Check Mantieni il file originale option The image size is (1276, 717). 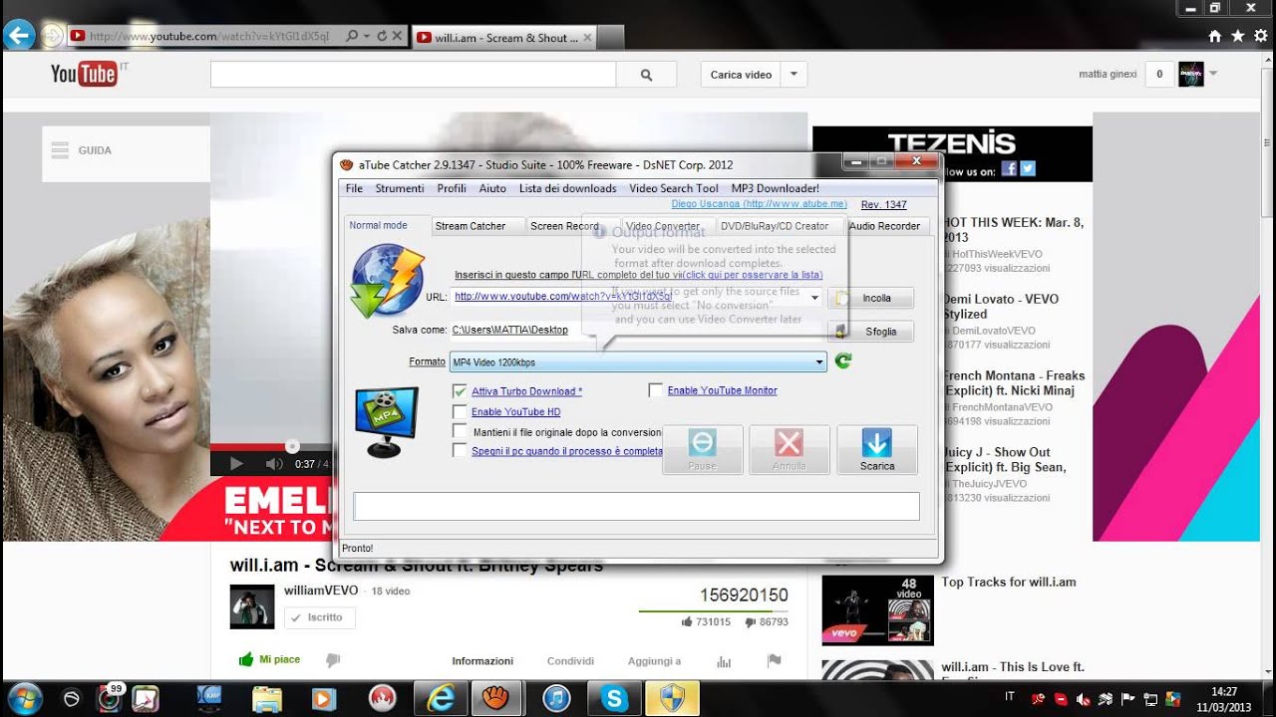tap(460, 431)
